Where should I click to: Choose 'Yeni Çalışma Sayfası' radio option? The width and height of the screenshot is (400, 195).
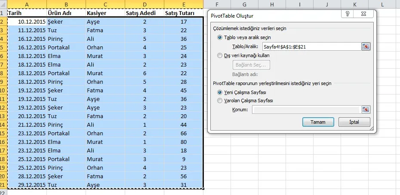220,92
